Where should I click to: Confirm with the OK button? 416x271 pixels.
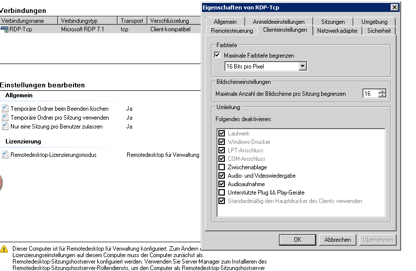coord(297,240)
